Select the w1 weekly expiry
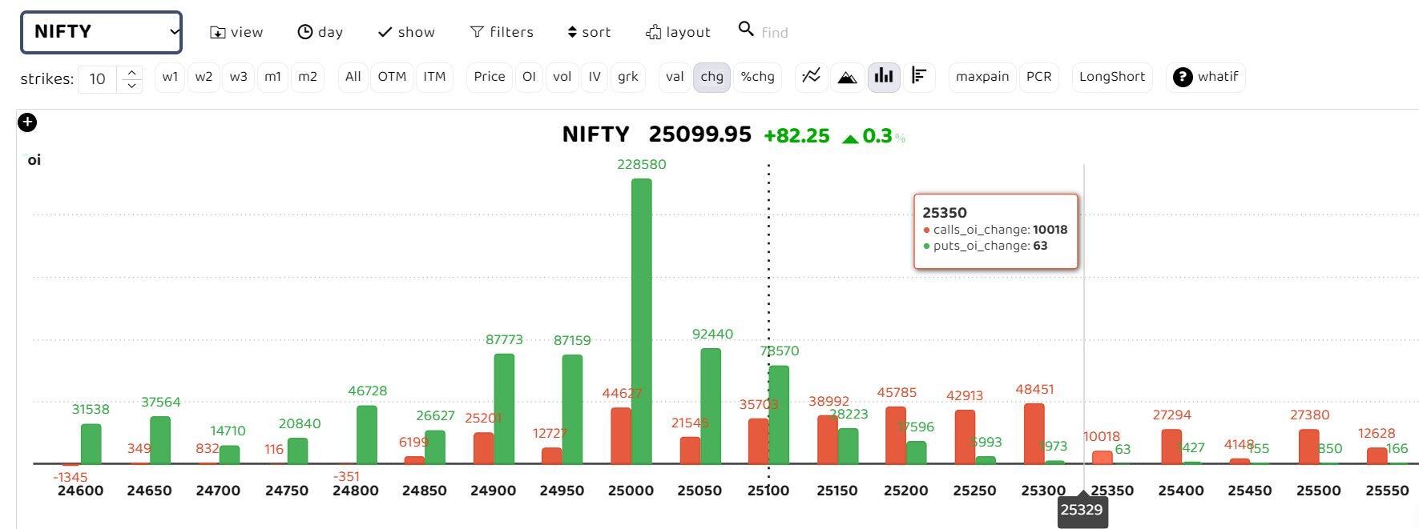Screen dimensions: 1419x529 (170, 77)
